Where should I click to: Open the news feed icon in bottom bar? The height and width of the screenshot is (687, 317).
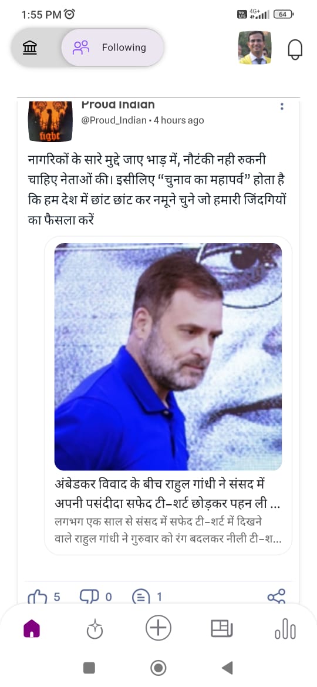point(222,629)
